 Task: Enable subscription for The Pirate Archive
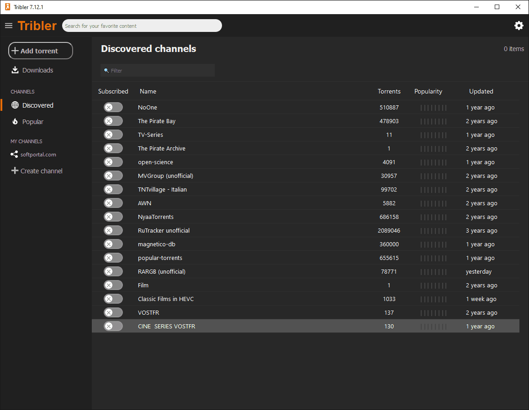point(113,148)
